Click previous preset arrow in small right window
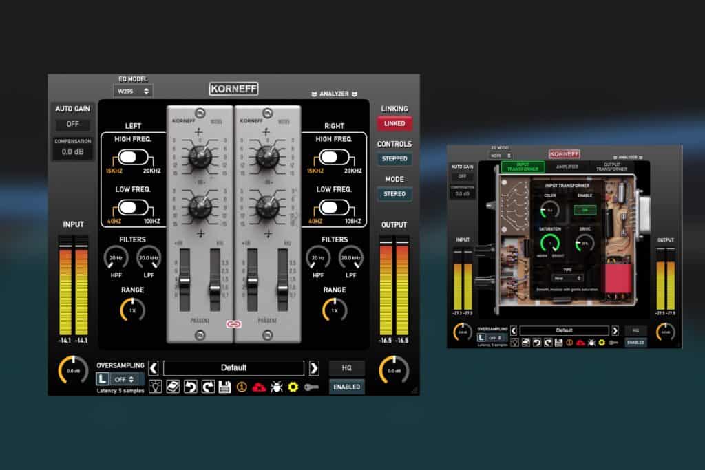This screenshot has width=705, height=470. [514, 331]
